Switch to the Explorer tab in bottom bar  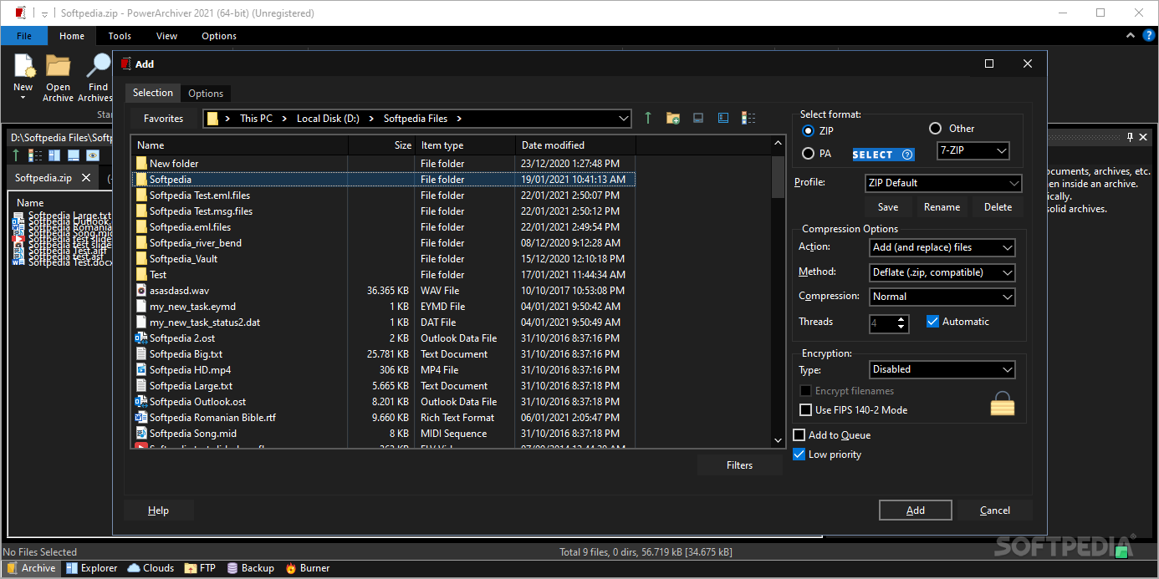click(x=92, y=568)
